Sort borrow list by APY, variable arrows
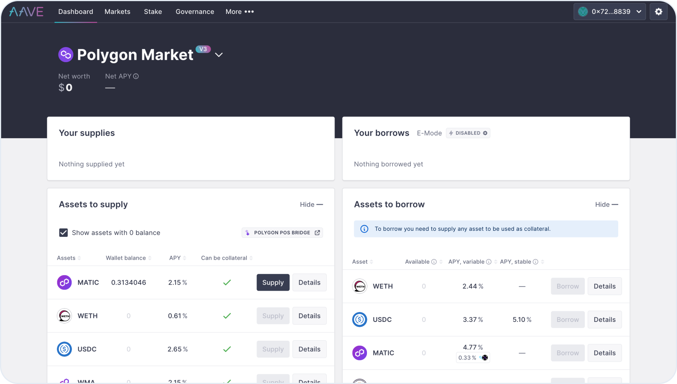This screenshot has width=677, height=384. [x=496, y=262]
